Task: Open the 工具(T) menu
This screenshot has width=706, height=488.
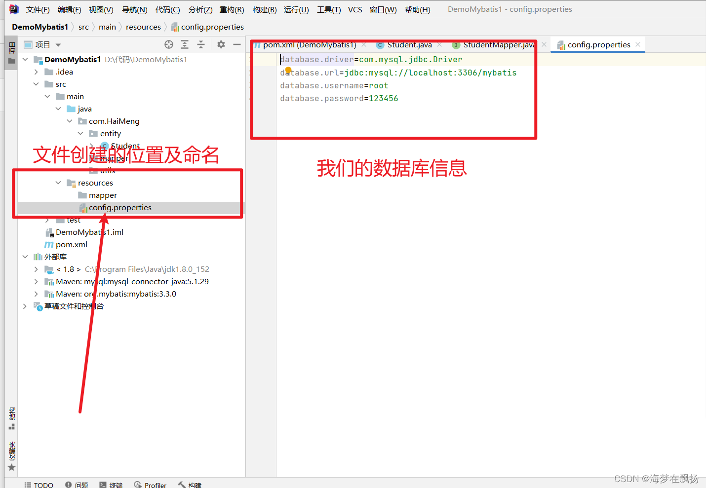Action: coord(329,9)
